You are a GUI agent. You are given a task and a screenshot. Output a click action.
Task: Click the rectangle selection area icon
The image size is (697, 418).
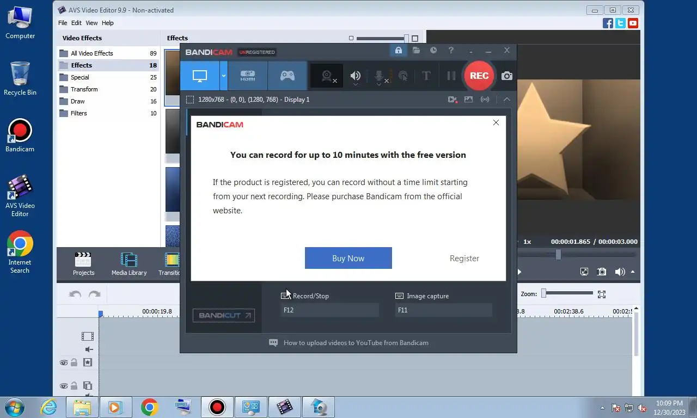[189, 100]
